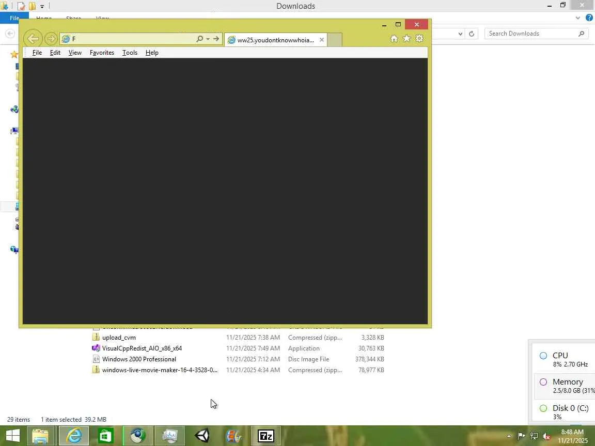Open the blue File tab in Downloads window
595x446 pixels.
pos(14,18)
